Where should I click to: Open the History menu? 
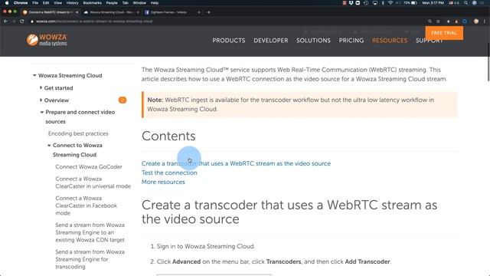(x=72, y=3)
